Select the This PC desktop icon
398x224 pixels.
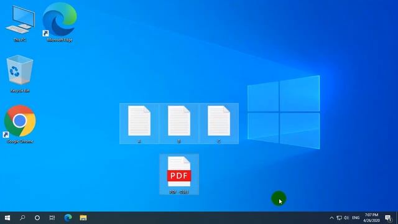[20, 24]
